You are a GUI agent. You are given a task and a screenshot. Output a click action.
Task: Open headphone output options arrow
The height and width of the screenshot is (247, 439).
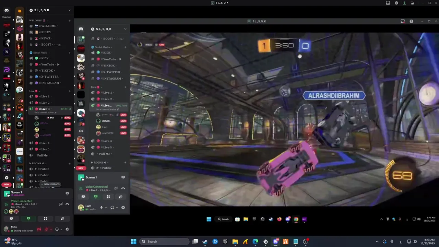(61, 229)
